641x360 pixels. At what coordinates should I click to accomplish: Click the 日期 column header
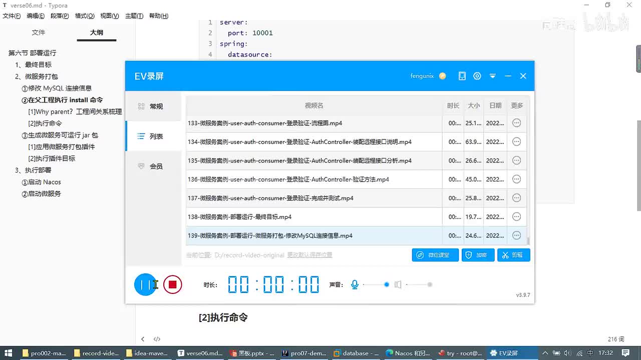pyautogui.click(x=495, y=105)
